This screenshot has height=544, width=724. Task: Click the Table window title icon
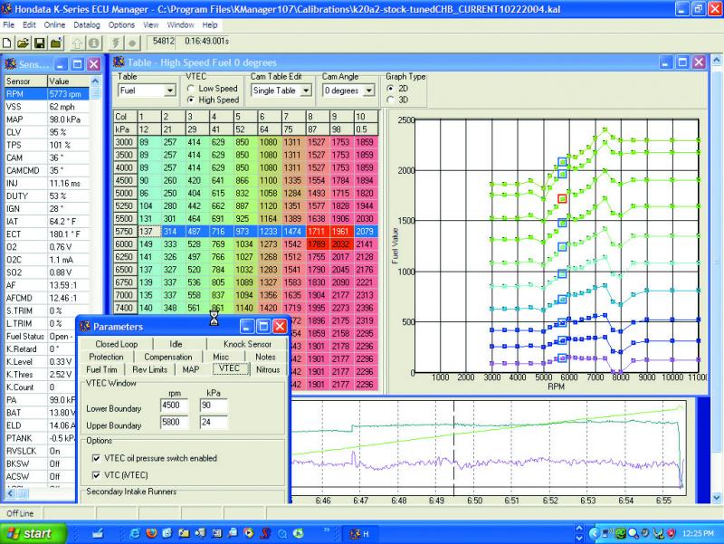click(x=119, y=62)
